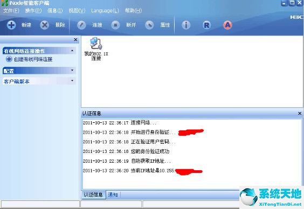Expand the 配置 section arrow
Viewport: 304px width, 209px height.
pyautogui.click(x=72, y=70)
